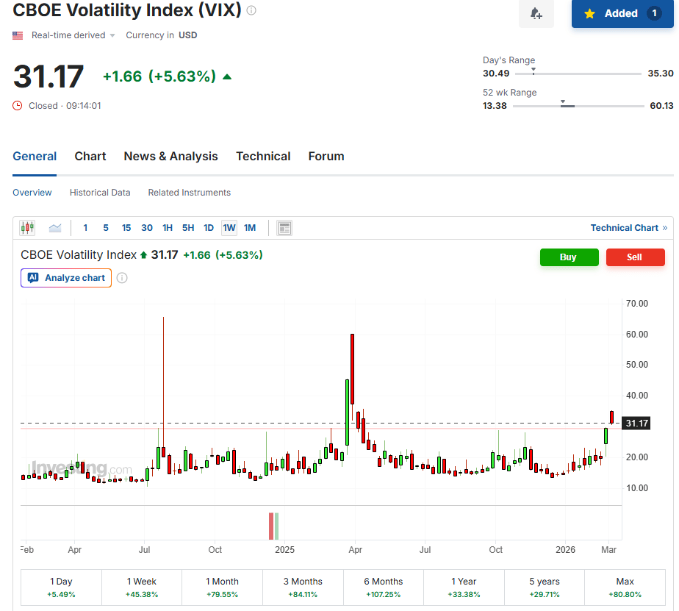The width and height of the screenshot is (679, 611).
Task: Open the Real-time derived dropdown
Action: click(73, 35)
